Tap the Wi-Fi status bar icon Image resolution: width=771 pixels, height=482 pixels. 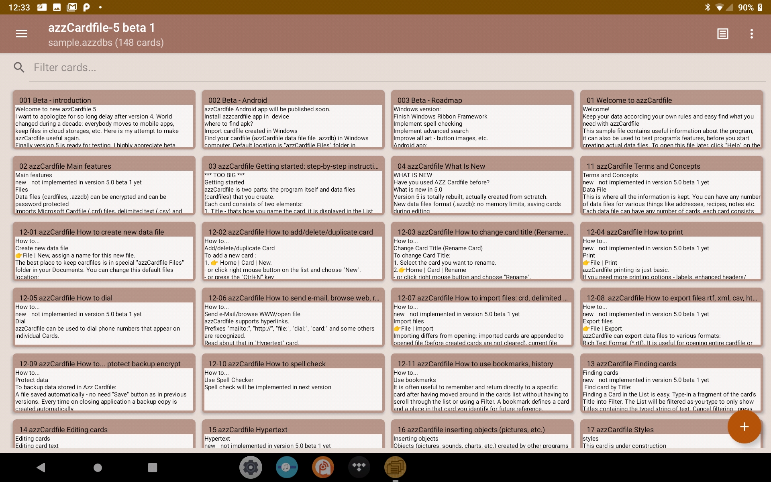(720, 7)
